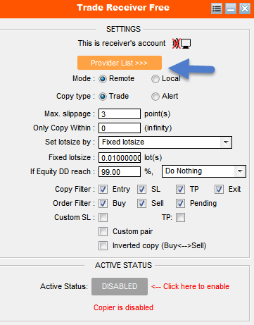This screenshot has width=254, height=325.
Task: Toggle the TP copy filter checkbox
Action: coord(180,190)
